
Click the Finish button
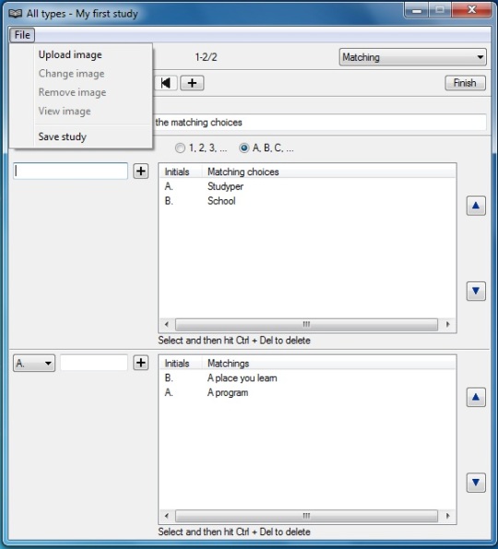point(465,83)
